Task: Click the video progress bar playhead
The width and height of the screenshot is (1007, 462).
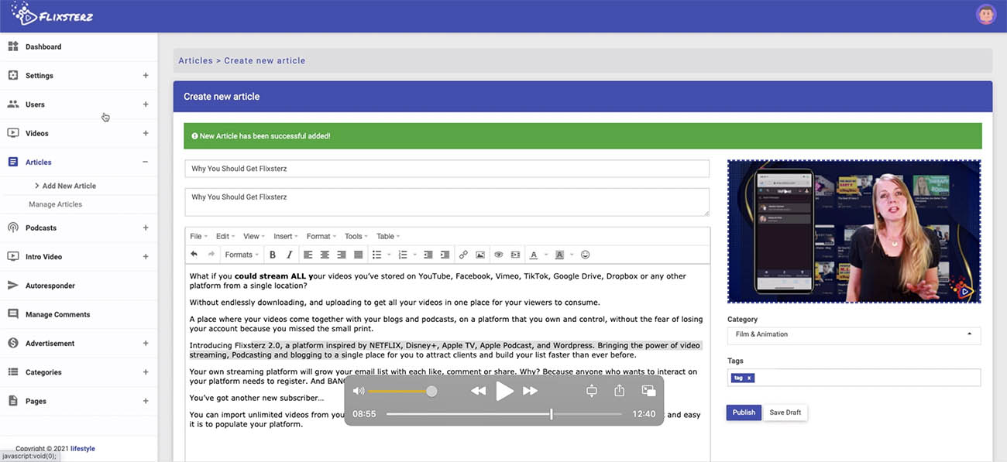Action: click(551, 414)
